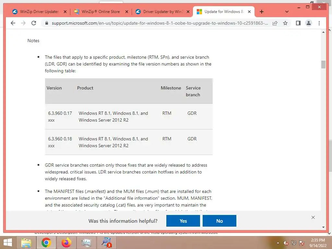
Task: Click the Service branch column header
Action: coord(193,91)
